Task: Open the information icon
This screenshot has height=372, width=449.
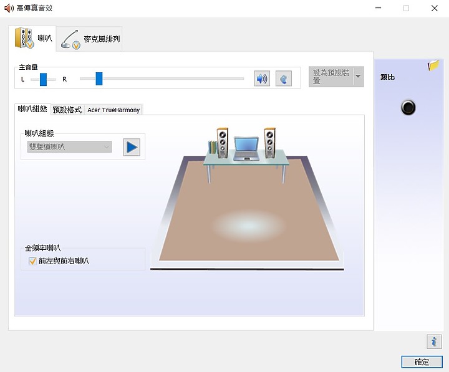Action: tap(434, 341)
